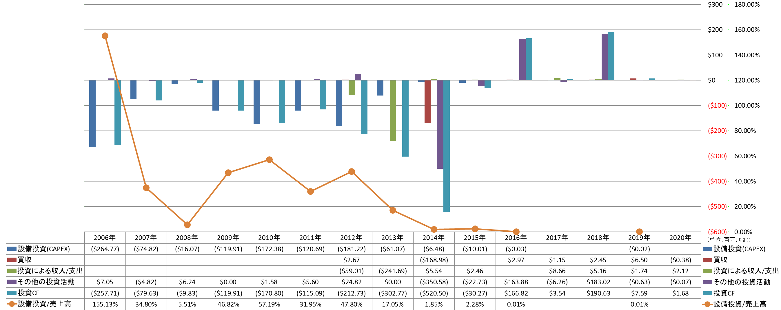This screenshot has width=781, height=310.
Task: Click the 2010 orange line data point
Action: click(269, 159)
